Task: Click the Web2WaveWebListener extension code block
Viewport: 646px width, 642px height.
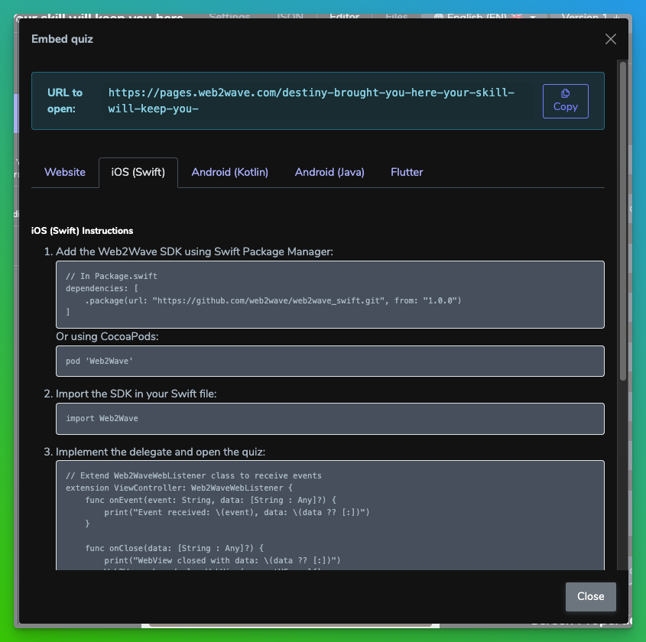Action: click(x=330, y=515)
